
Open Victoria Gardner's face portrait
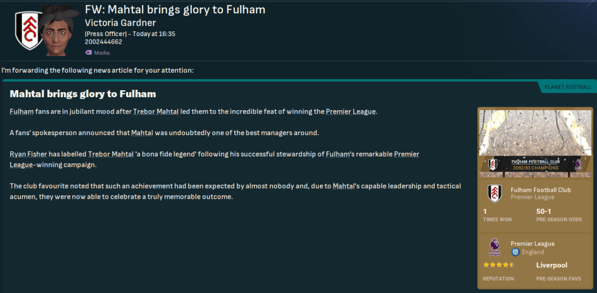(60, 32)
